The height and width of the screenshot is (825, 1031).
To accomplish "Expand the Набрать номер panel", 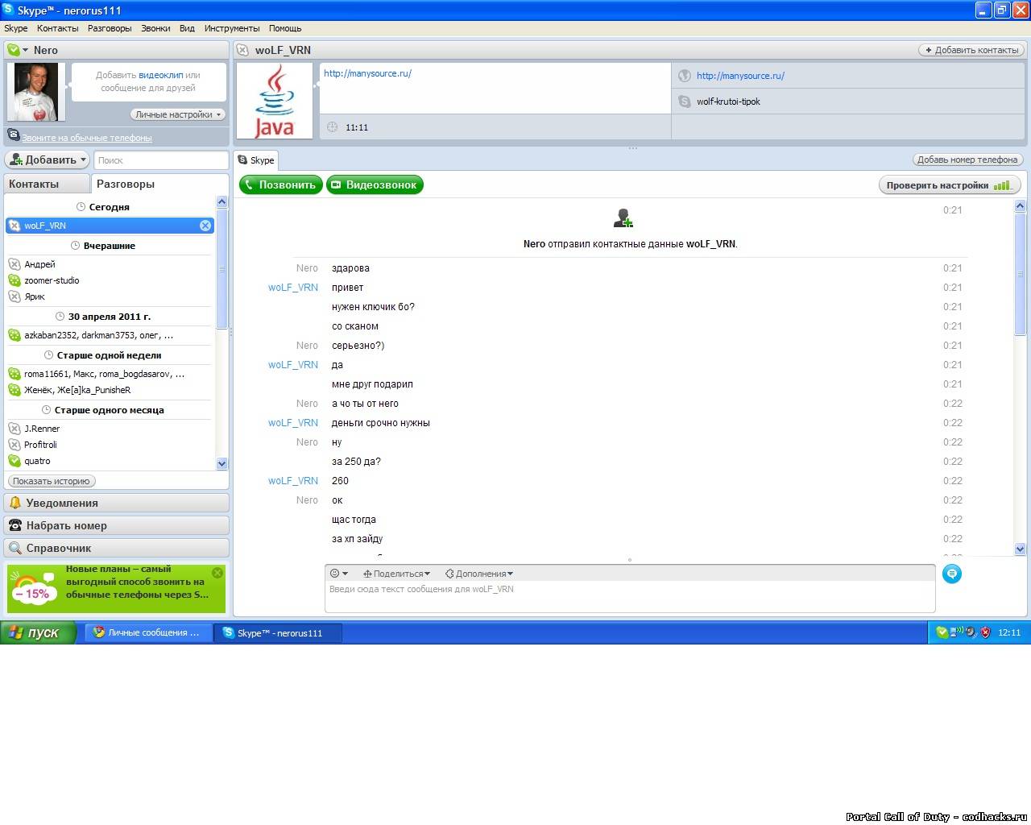I will (117, 525).
